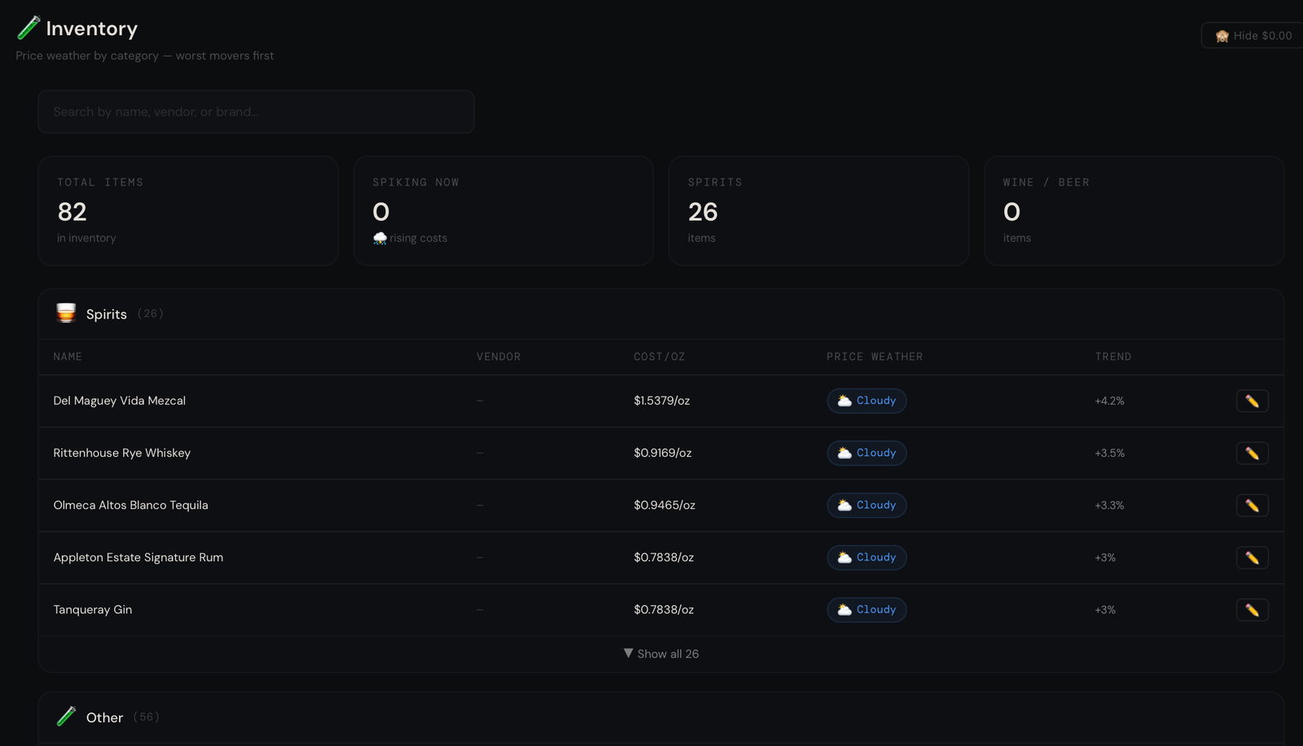Click the rain cloud icon next to rising costs

click(x=379, y=238)
